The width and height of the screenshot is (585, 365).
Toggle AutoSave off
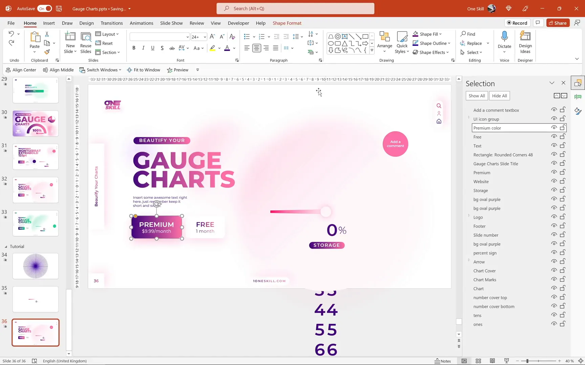tap(44, 8)
